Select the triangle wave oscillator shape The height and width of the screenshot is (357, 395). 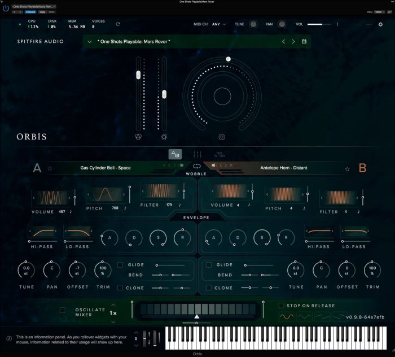305,316
